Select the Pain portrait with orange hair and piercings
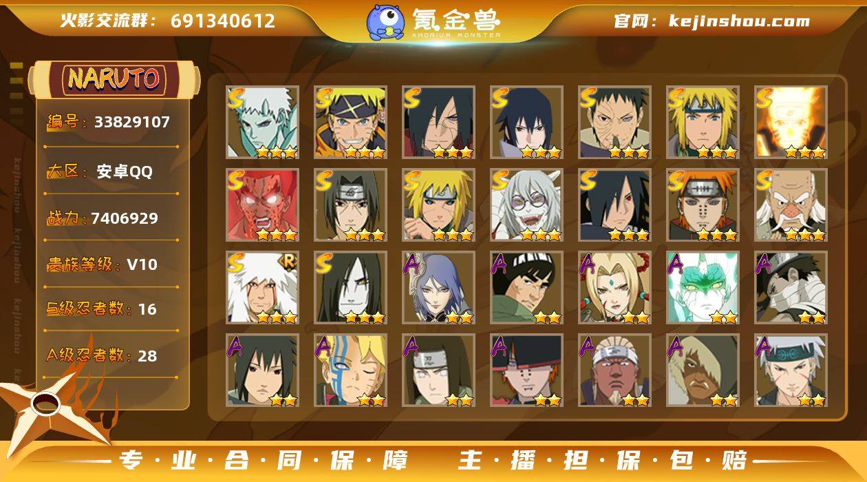 703,205
